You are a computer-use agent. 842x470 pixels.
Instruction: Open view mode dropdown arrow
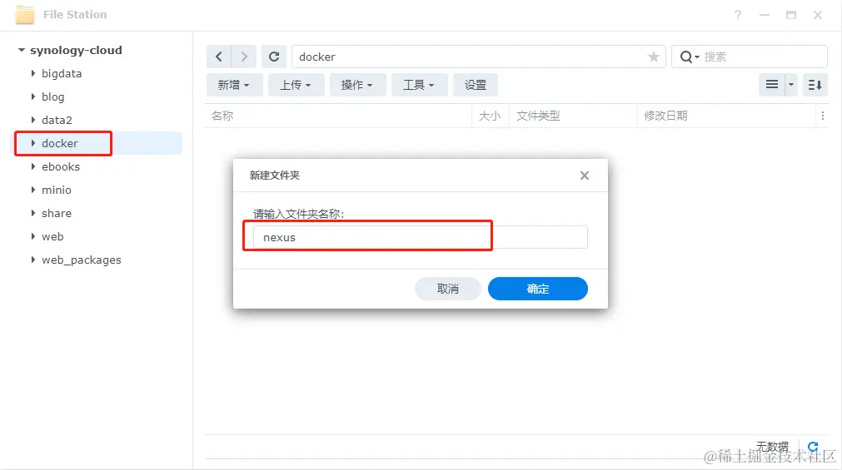tap(791, 85)
